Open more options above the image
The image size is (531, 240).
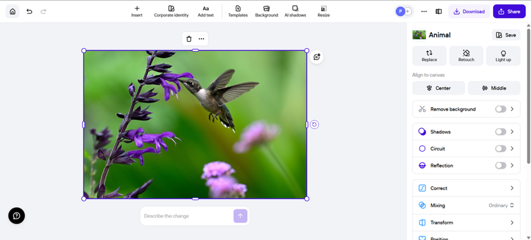click(202, 39)
